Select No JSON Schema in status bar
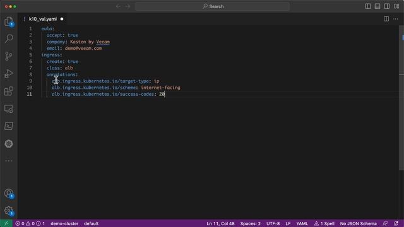Screen dimensions: 404x227 coord(358,223)
